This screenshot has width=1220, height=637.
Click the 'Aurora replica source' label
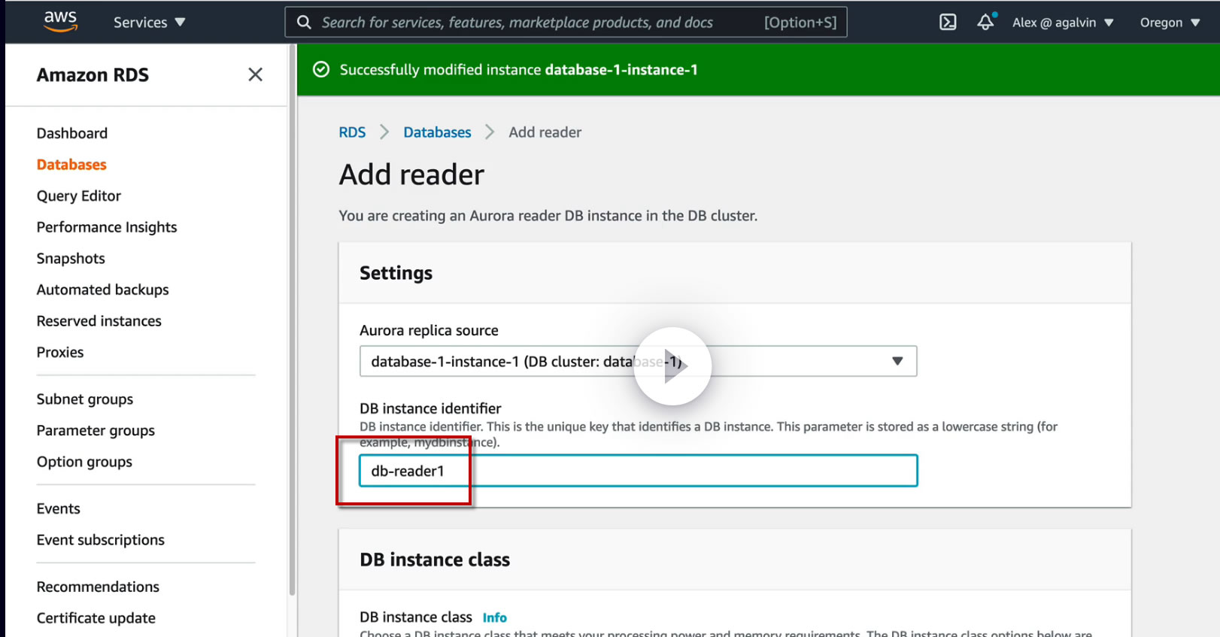coord(429,330)
